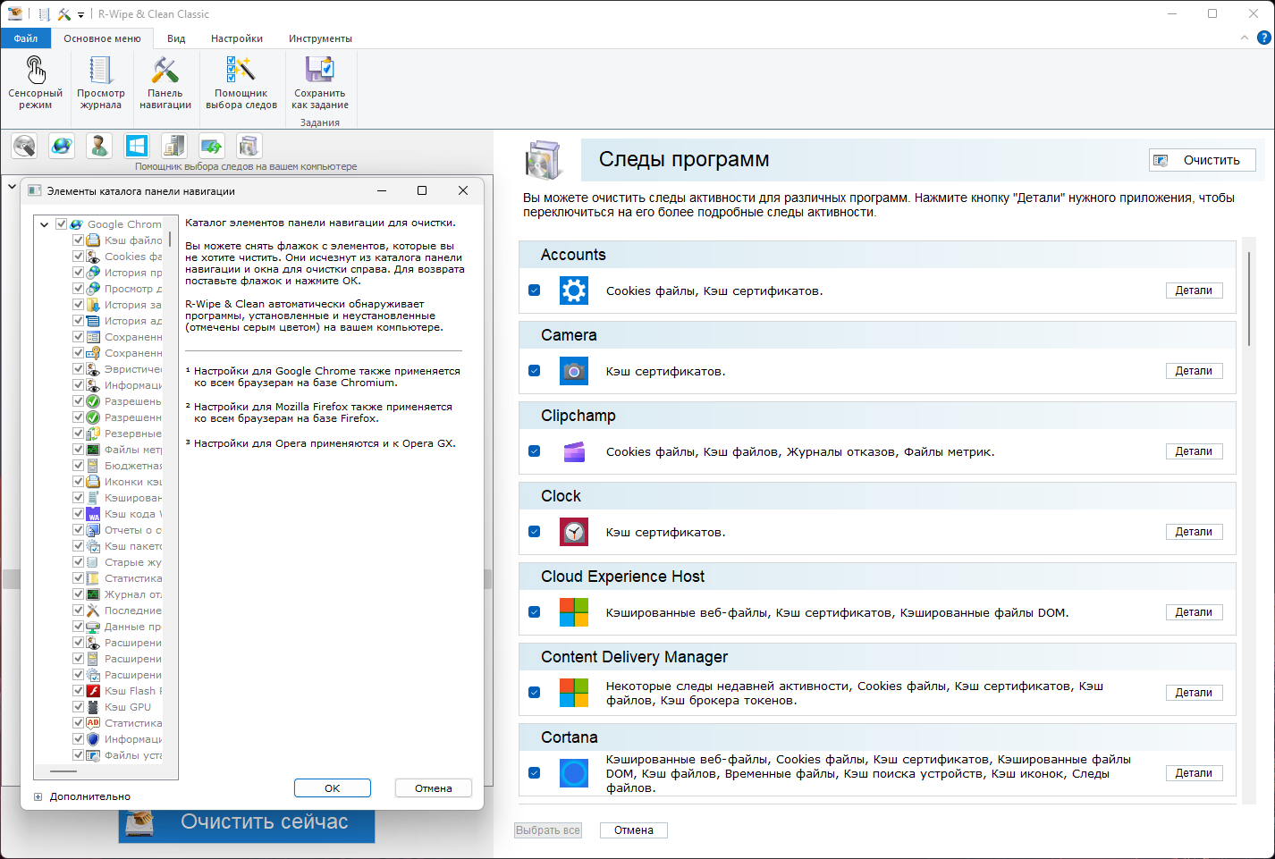Switch to the Вид tab
This screenshot has height=859, width=1275.
click(x=176, y=38)
